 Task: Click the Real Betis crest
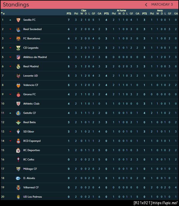pos(18,122)
